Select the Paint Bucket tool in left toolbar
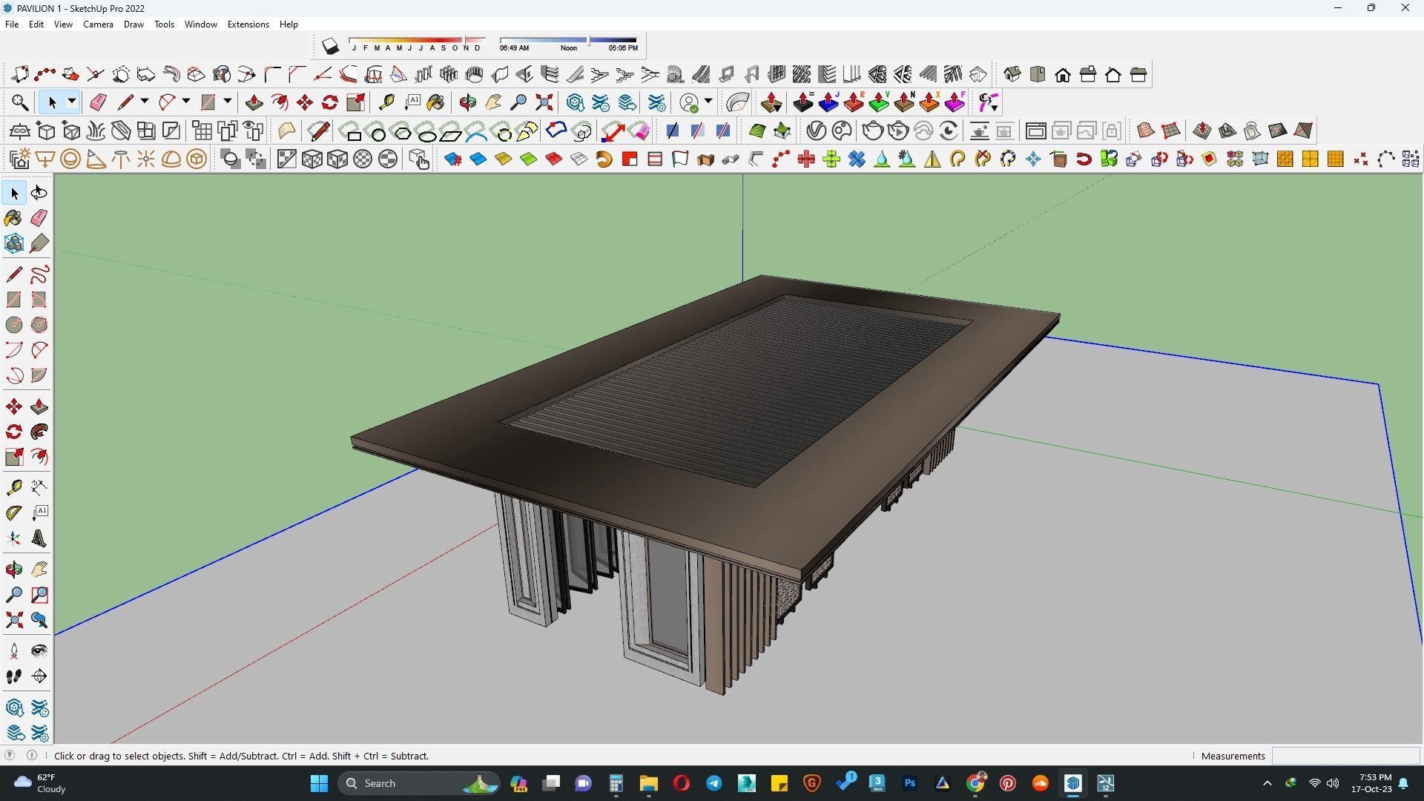1424x801 pixels. pyautogui.click(x=13, y=218)
